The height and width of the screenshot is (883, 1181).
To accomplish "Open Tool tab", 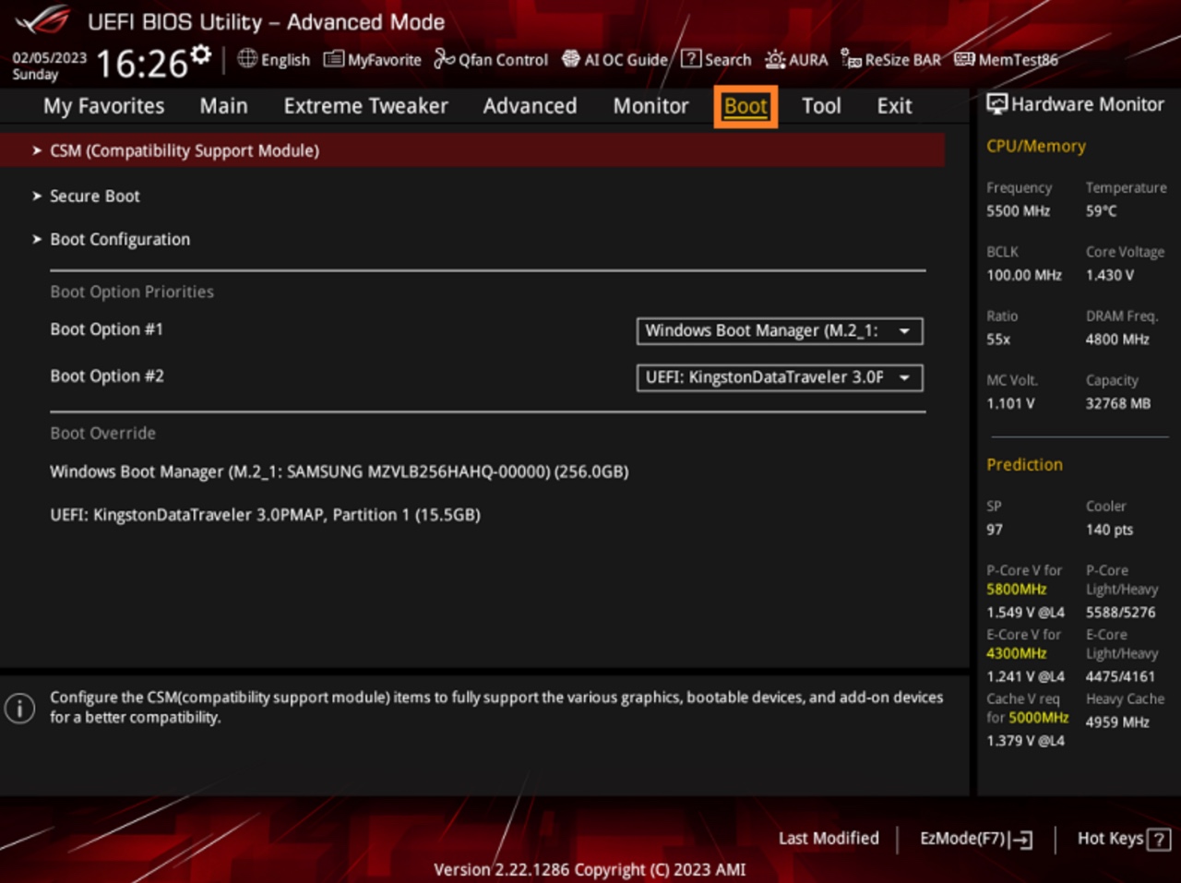I will tap(821, 106).
